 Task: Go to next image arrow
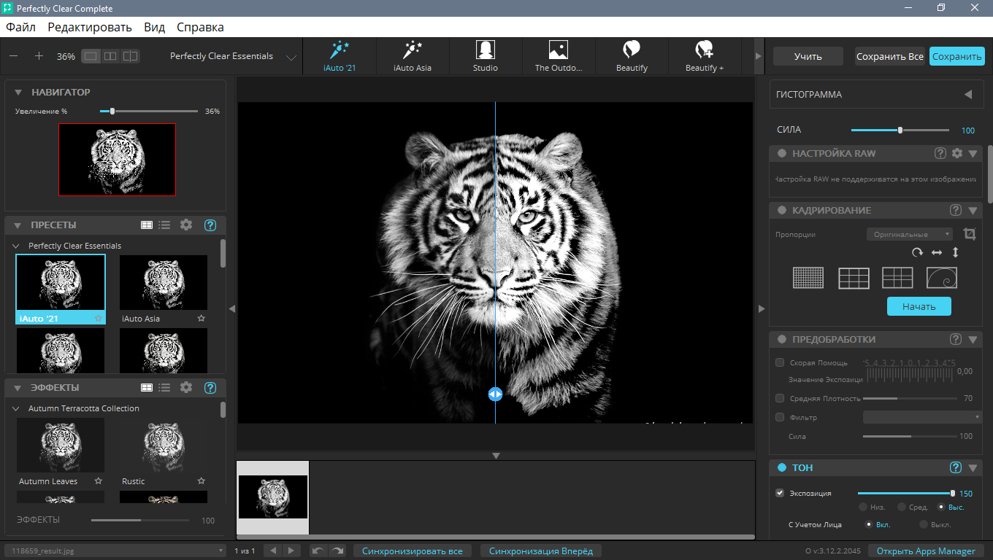point(291,551)
